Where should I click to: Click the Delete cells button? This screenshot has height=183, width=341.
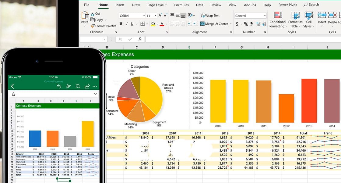point(332,20)
